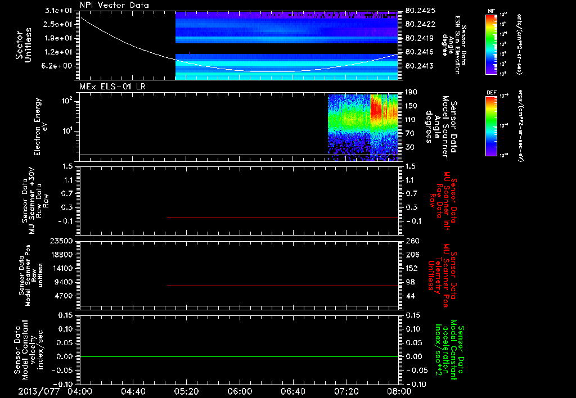Click the red line in the MU Scanner +30V panel
Viewport: 576px width, 398px height.
click(282, 218)
